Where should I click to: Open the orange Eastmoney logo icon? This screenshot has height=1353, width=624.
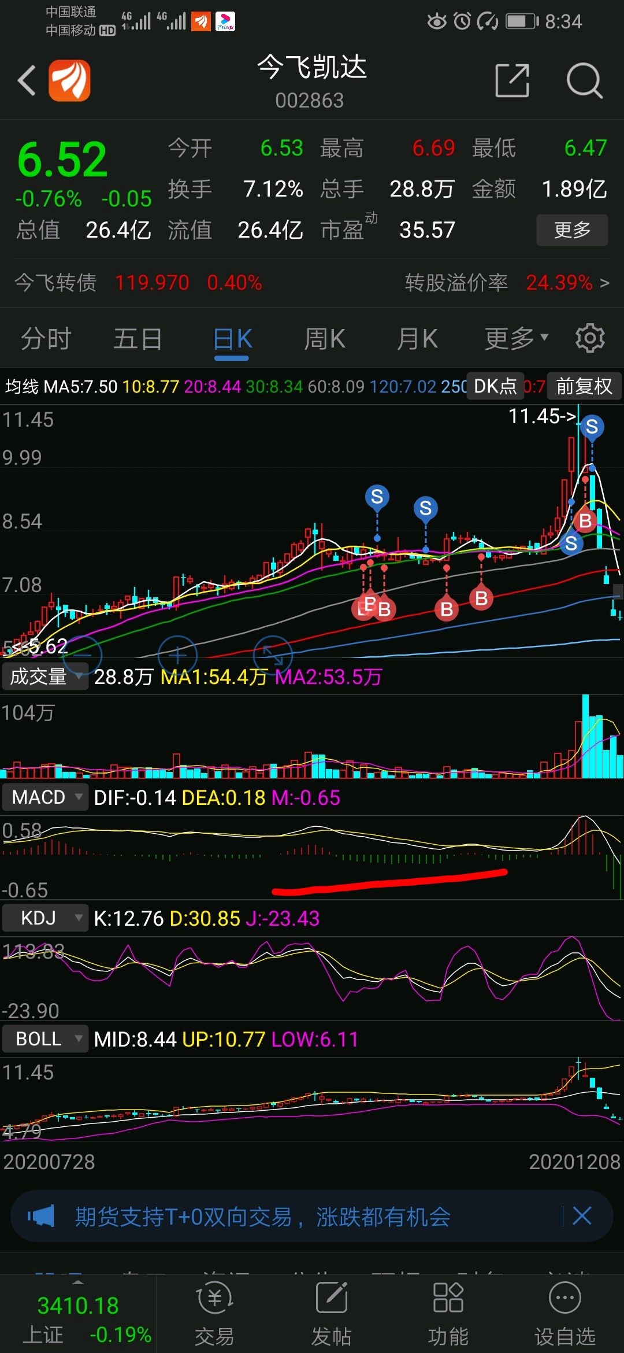[x=69, y=80]
